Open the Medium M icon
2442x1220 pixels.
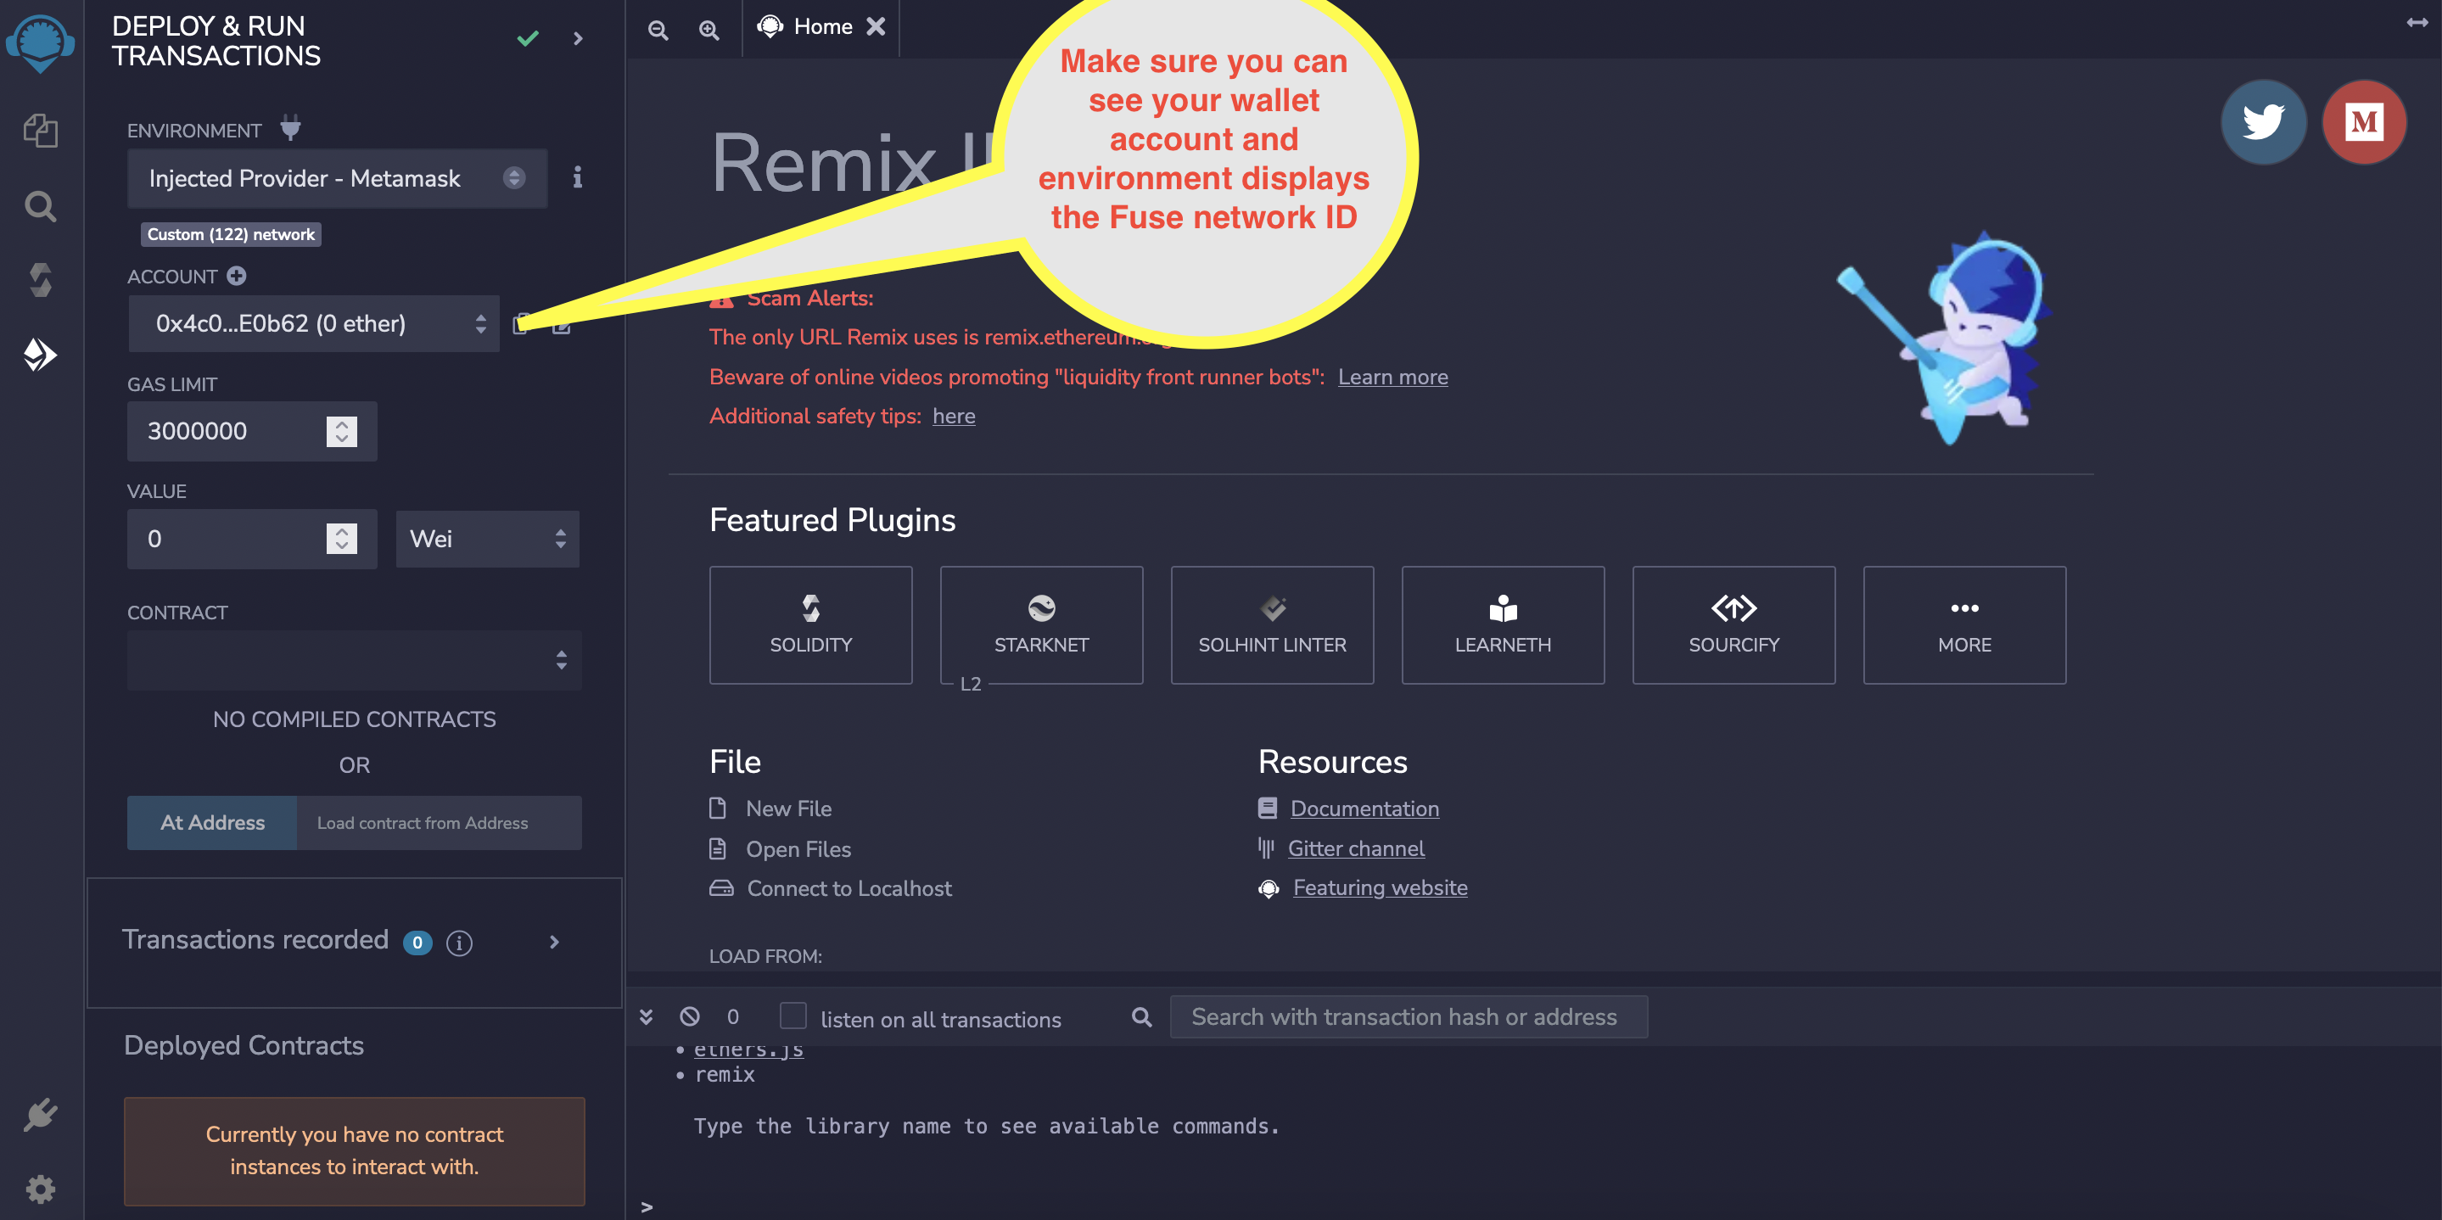pyautogui.click(x=2364, y=121)
